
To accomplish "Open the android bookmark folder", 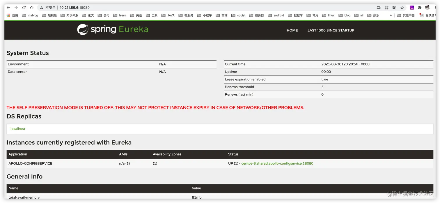I will coord(276,15).
